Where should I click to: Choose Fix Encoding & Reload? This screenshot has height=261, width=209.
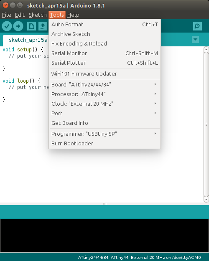tap(104, 44)
